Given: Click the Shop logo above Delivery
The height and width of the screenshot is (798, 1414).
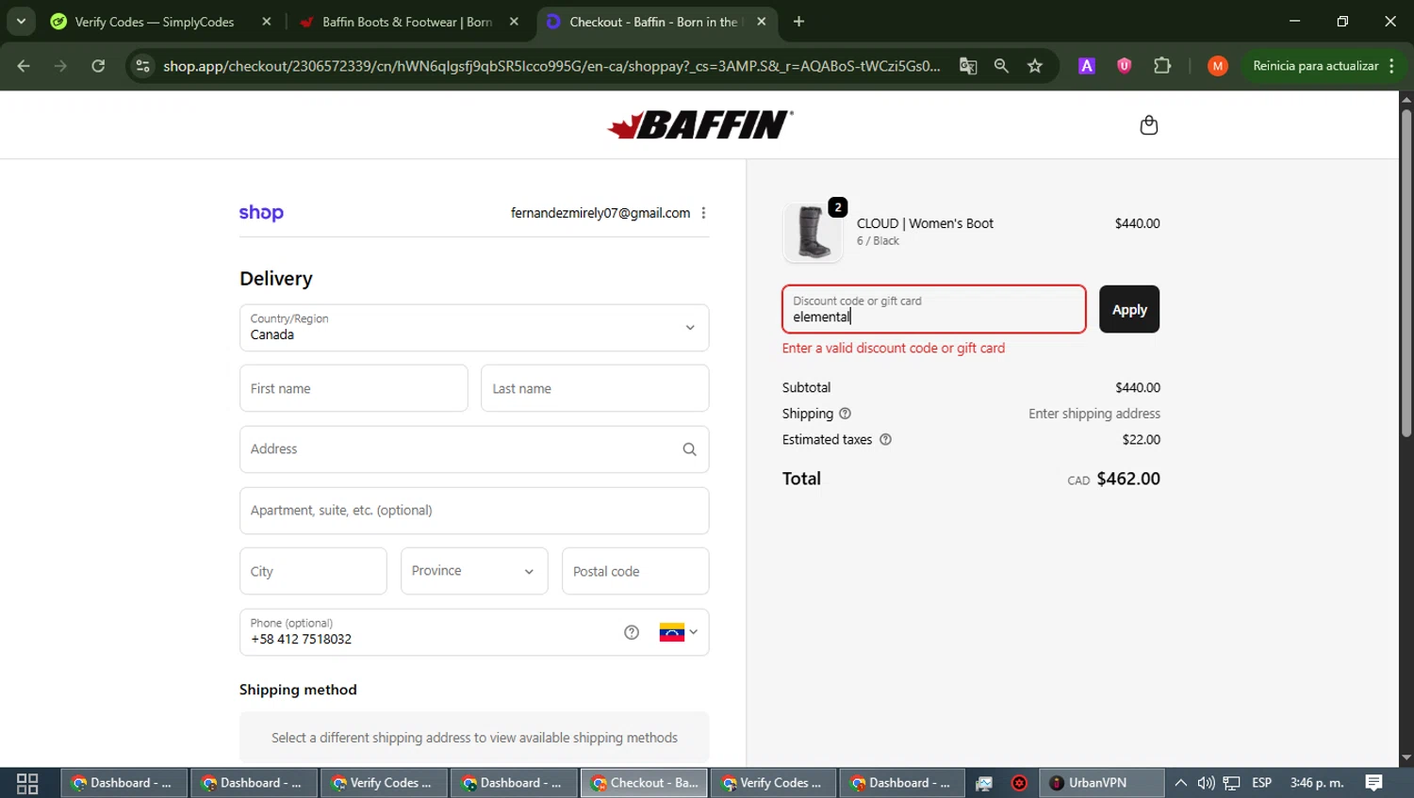Looking at the screenshot, I should point(261,213).
